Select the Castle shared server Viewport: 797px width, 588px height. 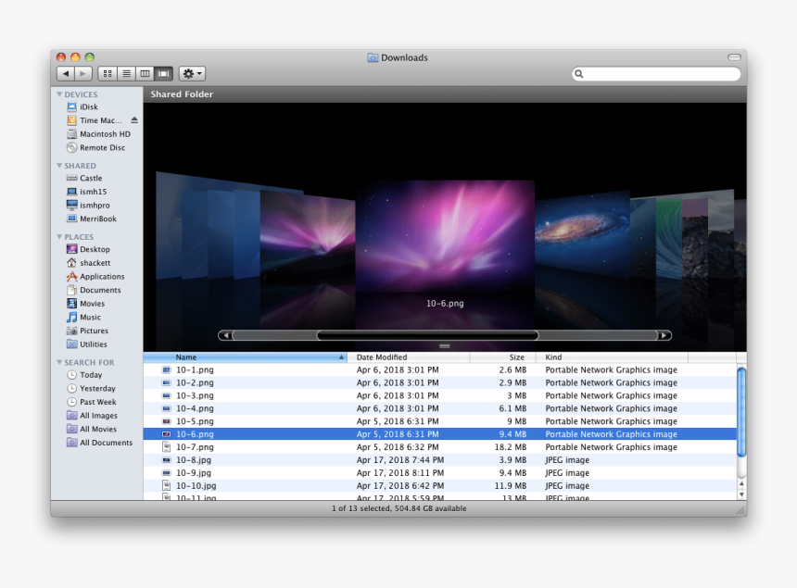[x=84, y=178]
